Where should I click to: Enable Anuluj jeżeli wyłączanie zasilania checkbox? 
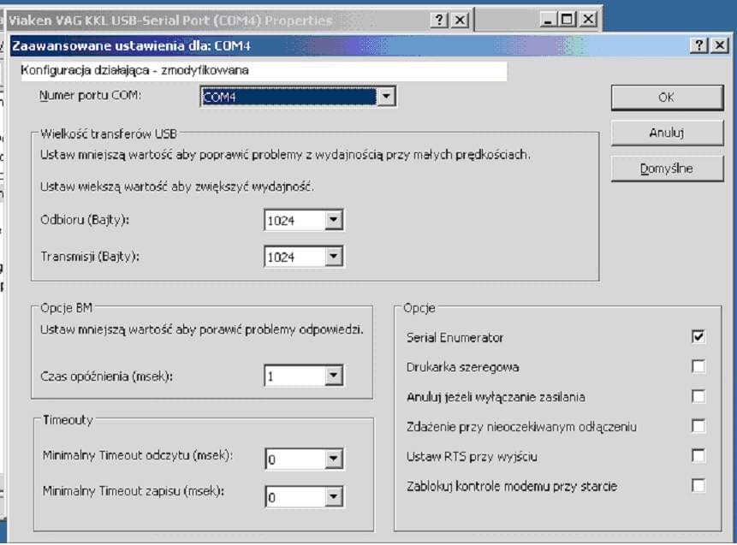coord(698,396)
